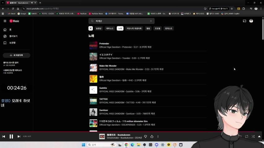
Task: Click the page vertical scrollbar
Action: pyautogui.click(x=263, y=29)
